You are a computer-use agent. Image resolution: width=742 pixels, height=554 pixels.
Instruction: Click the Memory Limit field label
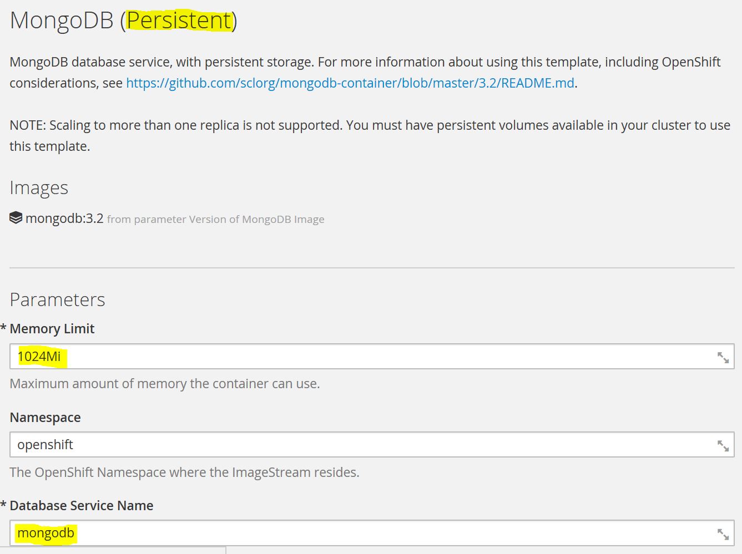(x=52, y=329)
